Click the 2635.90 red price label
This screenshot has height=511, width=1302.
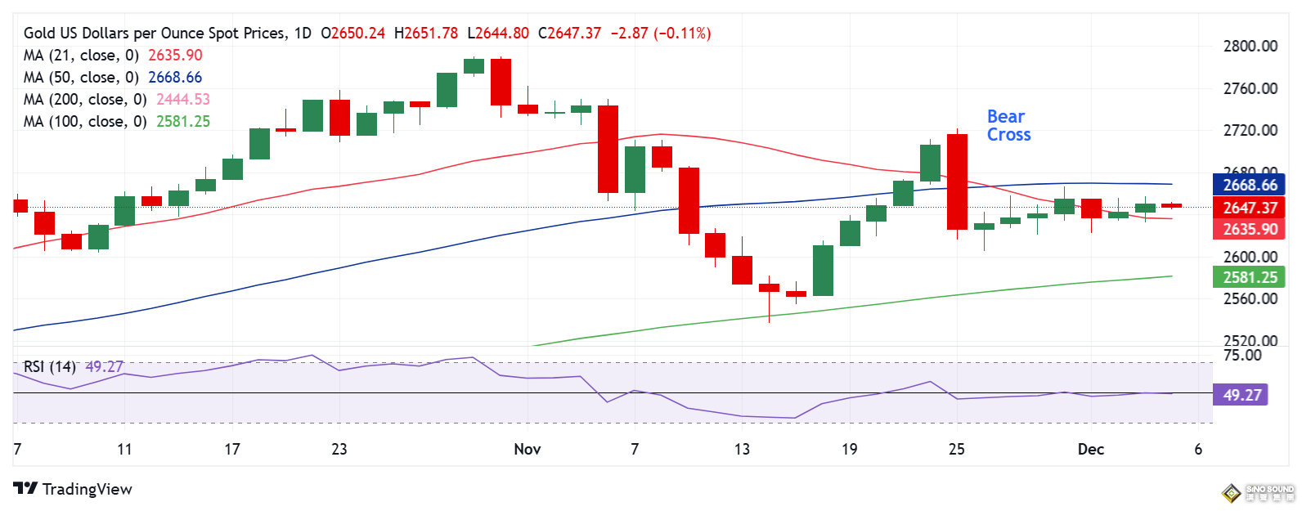tap(1249, 229)
